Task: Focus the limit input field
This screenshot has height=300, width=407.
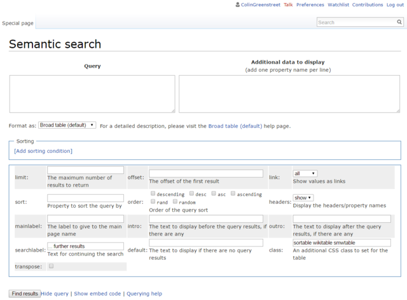Action: tap(85, 170)
